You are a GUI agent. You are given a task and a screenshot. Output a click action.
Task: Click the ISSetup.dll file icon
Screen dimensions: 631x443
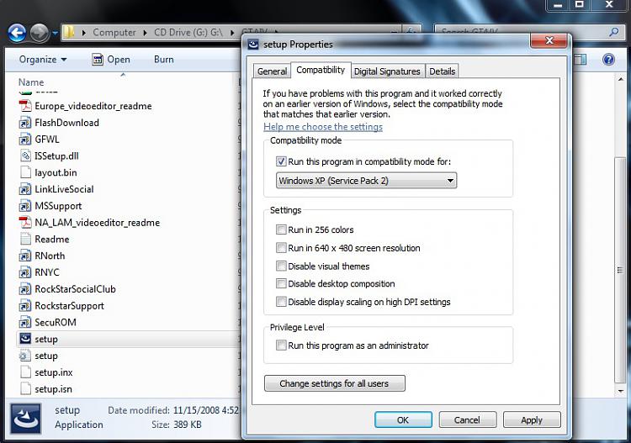pyautogui.click(x=25, y=156)
